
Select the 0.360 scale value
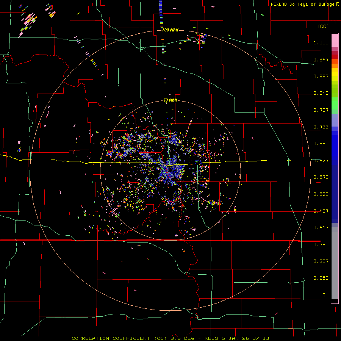click(321, 245)
